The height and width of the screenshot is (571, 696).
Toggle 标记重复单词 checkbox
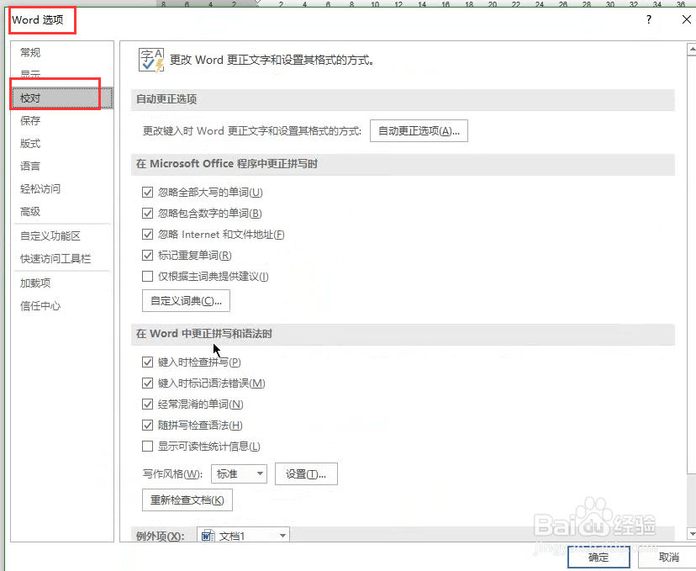147,256
